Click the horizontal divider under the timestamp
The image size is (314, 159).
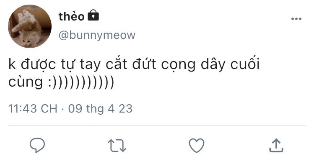[157, 126]
